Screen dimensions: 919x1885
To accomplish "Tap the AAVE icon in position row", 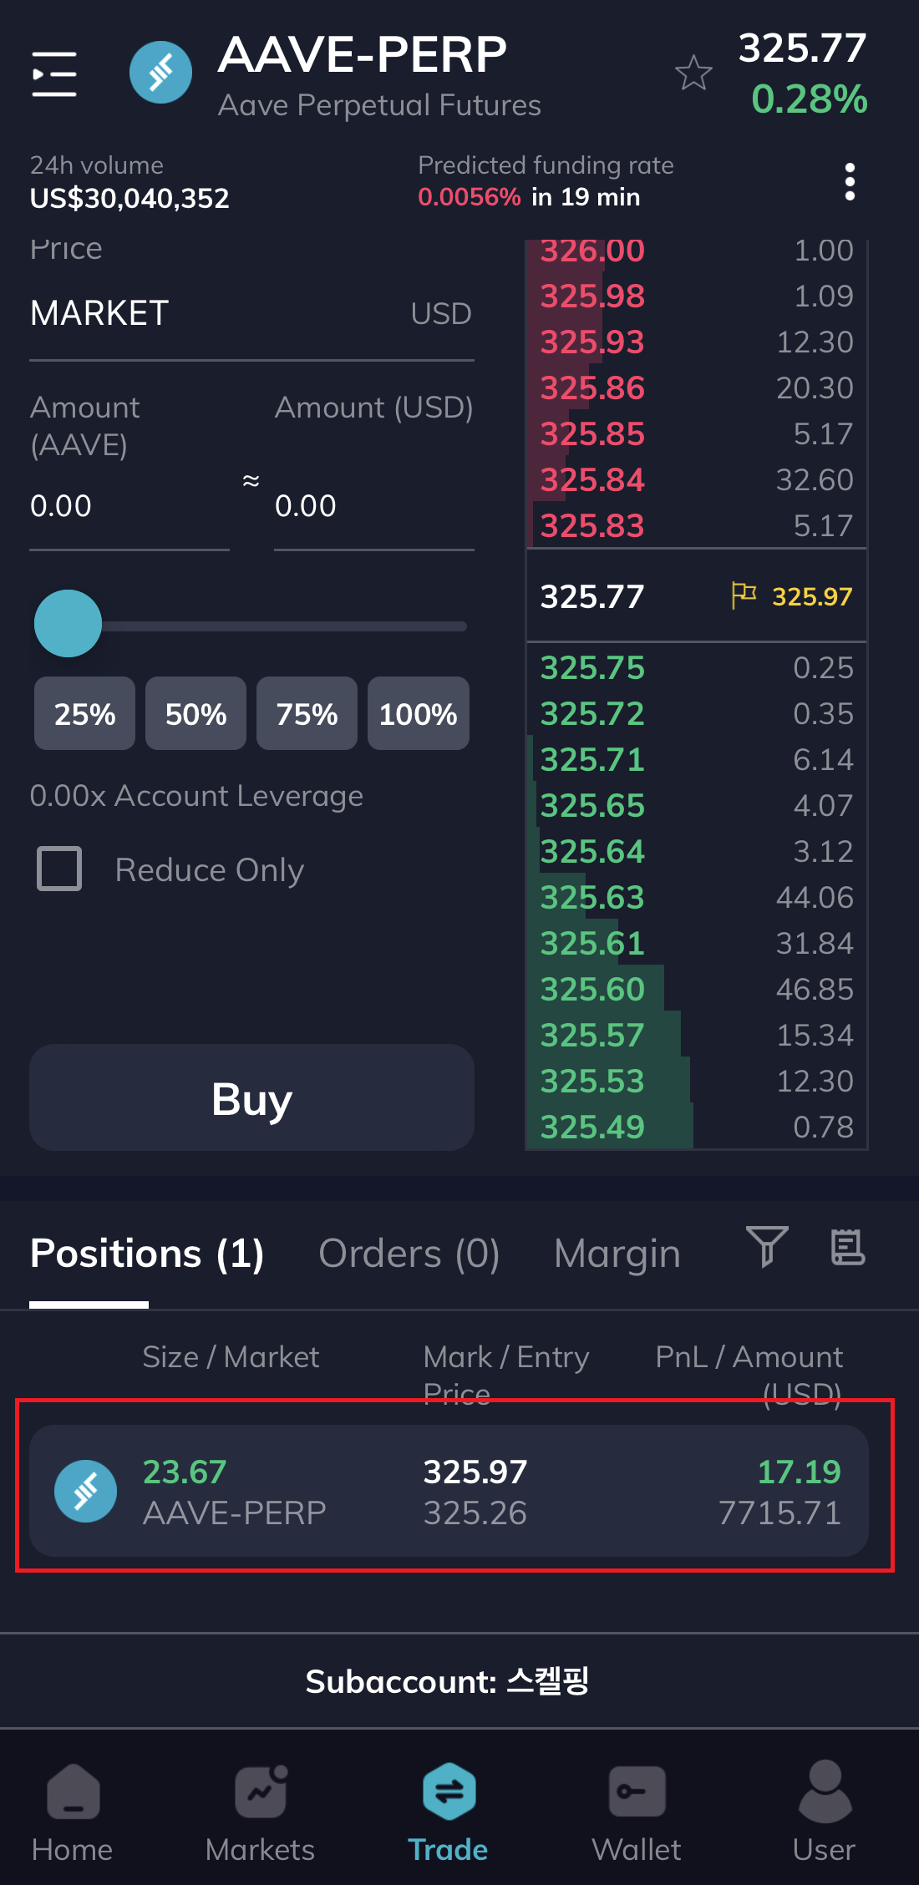I will tap(85, 1491).
